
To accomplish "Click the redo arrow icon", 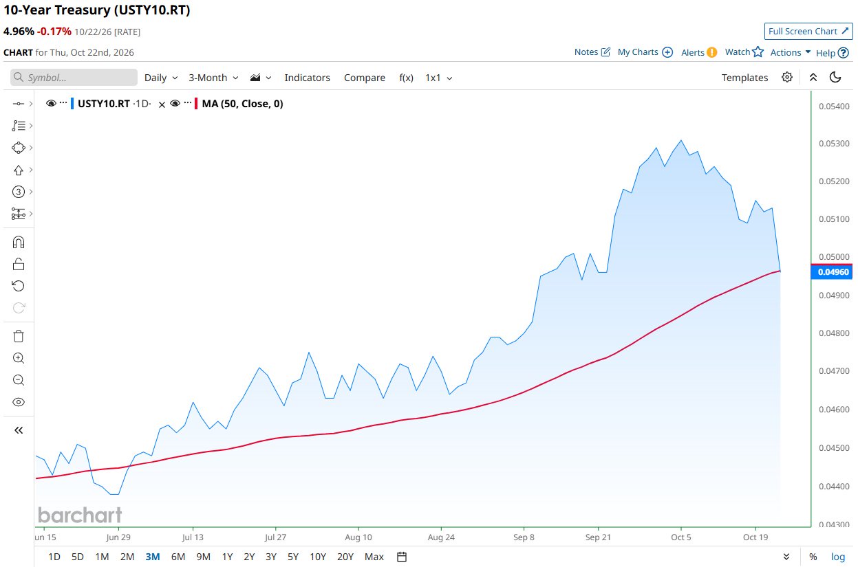I will (x=19, y=308).
